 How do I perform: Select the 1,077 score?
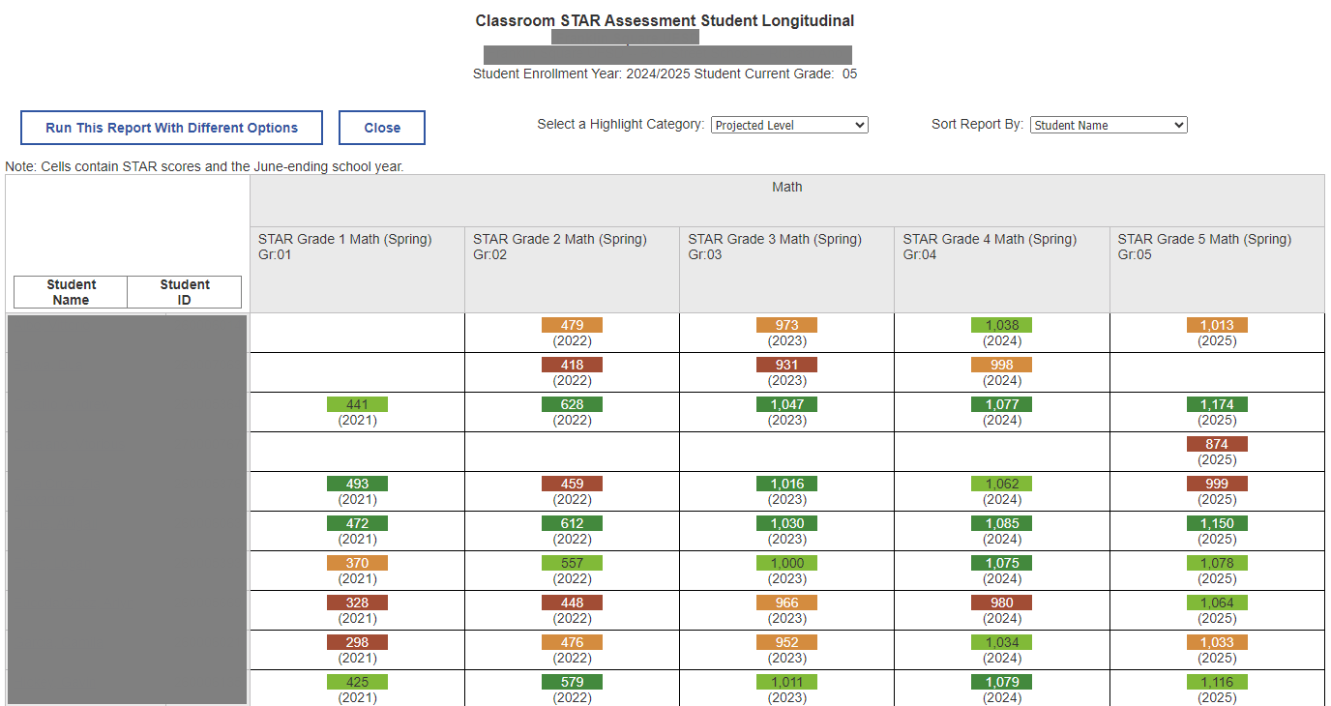(1001, 404)
